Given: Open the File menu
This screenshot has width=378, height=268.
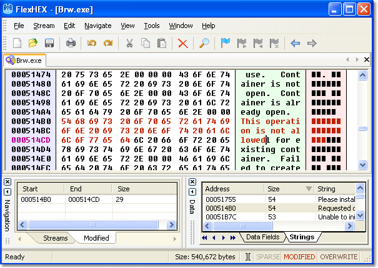Looking at the screenshot, I should coord(19,26).
